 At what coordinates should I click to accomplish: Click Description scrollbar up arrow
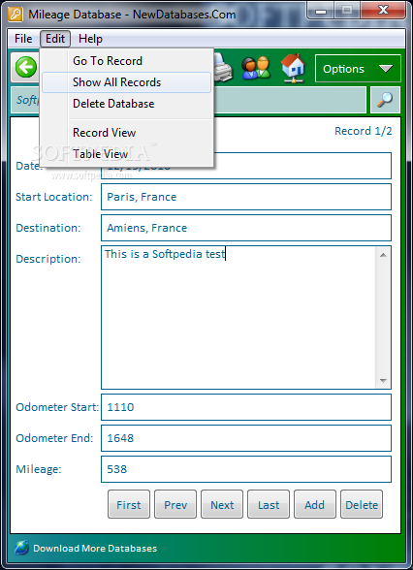pyautogui.click(x=383, y=254)
